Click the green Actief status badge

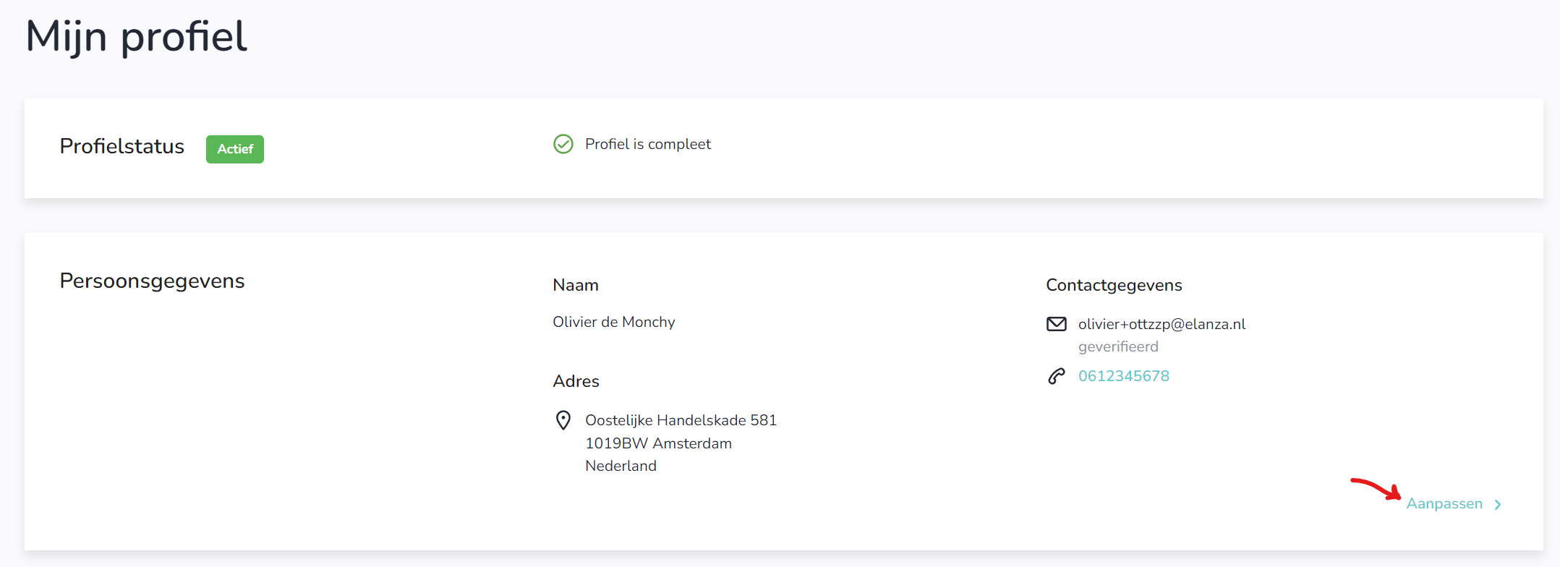[x=235, y=149]
